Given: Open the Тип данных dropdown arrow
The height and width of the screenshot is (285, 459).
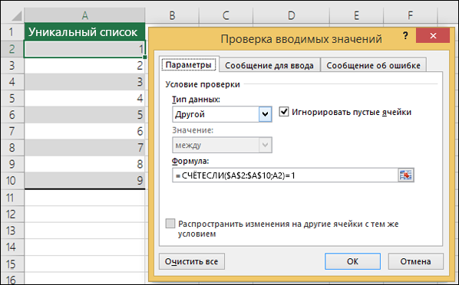Looking at the screenshot, I should [266, 114].
